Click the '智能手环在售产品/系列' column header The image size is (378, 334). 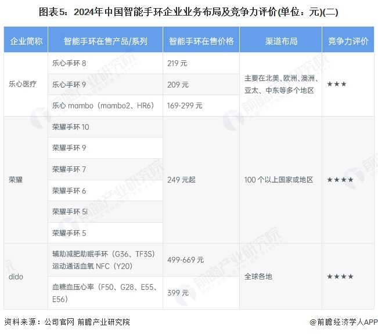pyautogui.click(x=105, y=39)
